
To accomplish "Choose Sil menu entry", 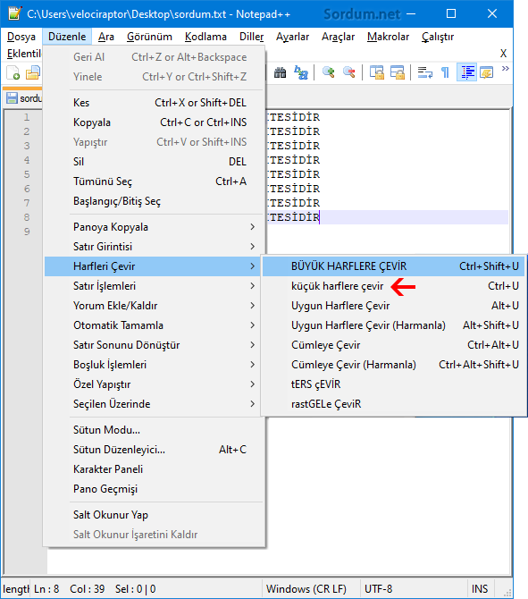I will pos(155,162).
